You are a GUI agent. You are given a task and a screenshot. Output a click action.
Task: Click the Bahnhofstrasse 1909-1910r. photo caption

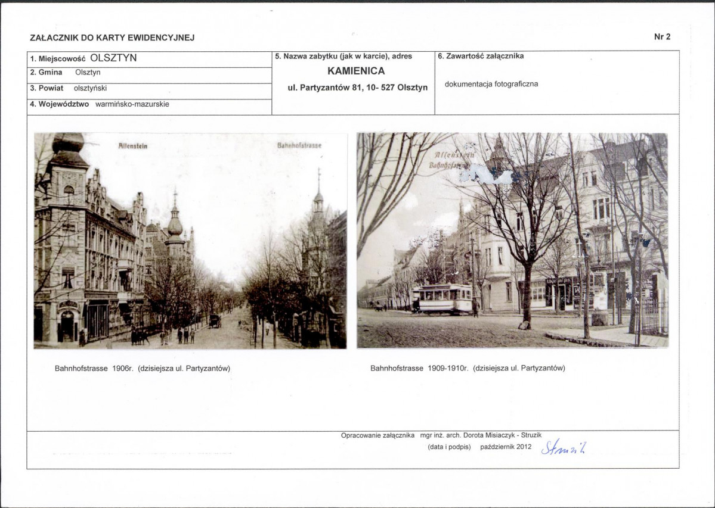(468, 368)
